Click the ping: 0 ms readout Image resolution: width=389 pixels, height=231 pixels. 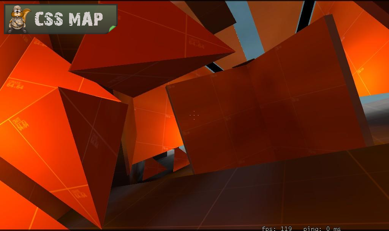[322, 228]
